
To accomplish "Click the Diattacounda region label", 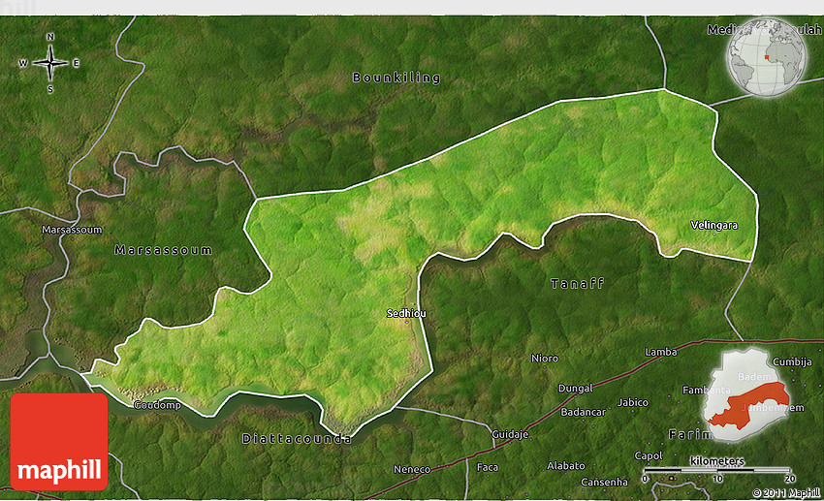I will coord(296,439).
